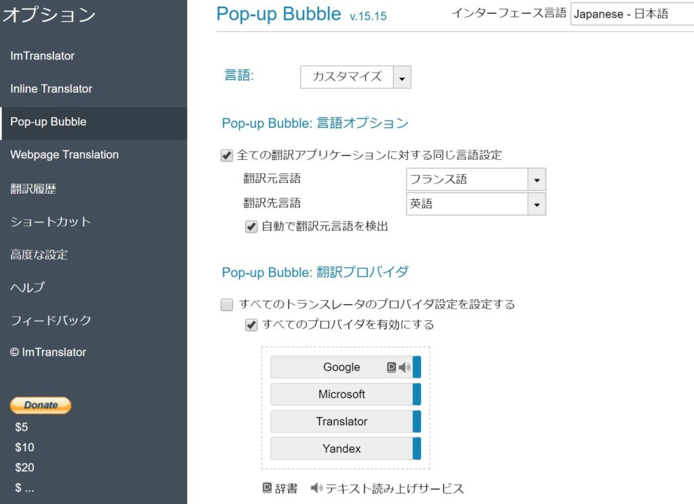Go to Inline Translator settings
The image size is (694, 504).
[52, 89]
